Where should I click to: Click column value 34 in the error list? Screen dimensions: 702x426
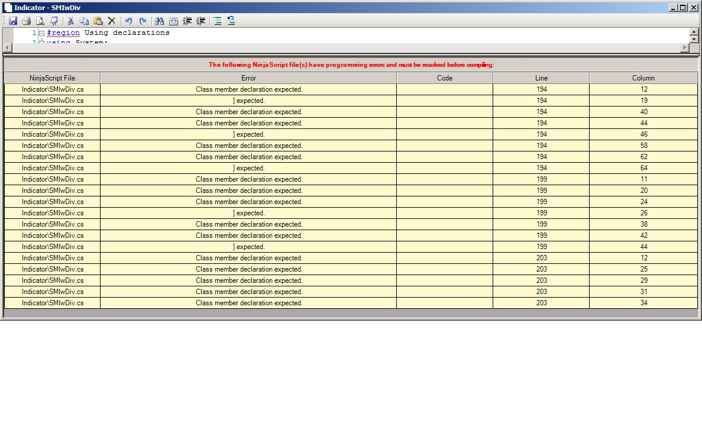coord(644,303)
